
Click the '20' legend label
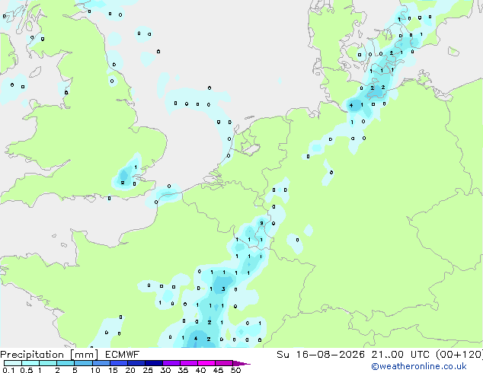(x=130, y=370)
